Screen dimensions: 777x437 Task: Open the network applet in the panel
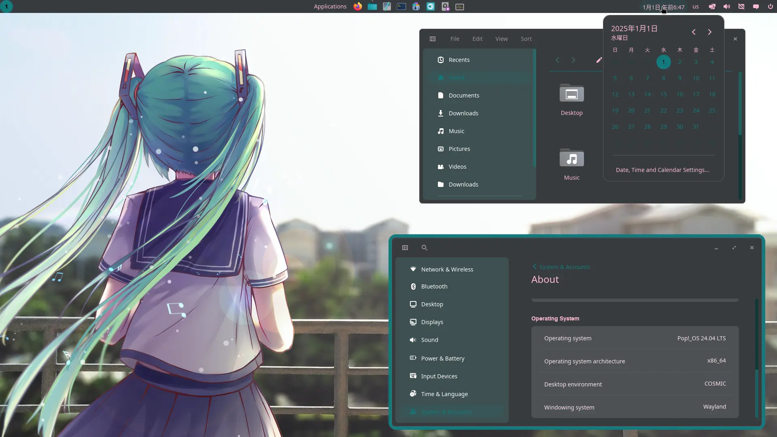coord(741,6)
